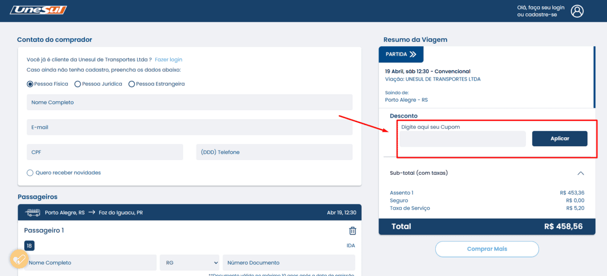Click the Fazer login link
Image resolution: width=607 pixels, height=276 pixels.
(x=169, y=60)
